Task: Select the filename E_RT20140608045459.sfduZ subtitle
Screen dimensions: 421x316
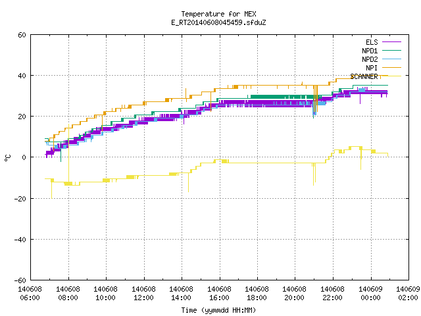Action: click(218, 22)
